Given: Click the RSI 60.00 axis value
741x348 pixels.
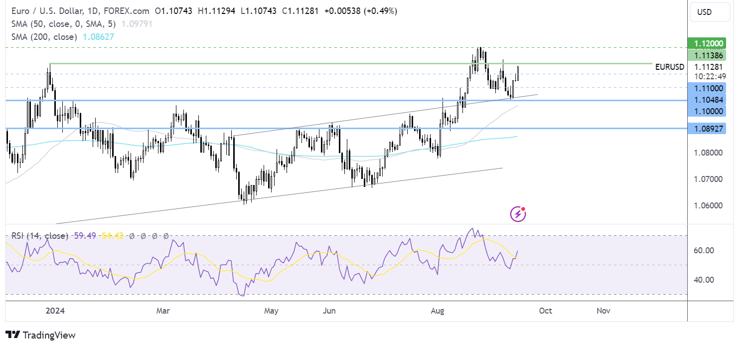Looking at the screenshot, I should (x=705, y=250).
